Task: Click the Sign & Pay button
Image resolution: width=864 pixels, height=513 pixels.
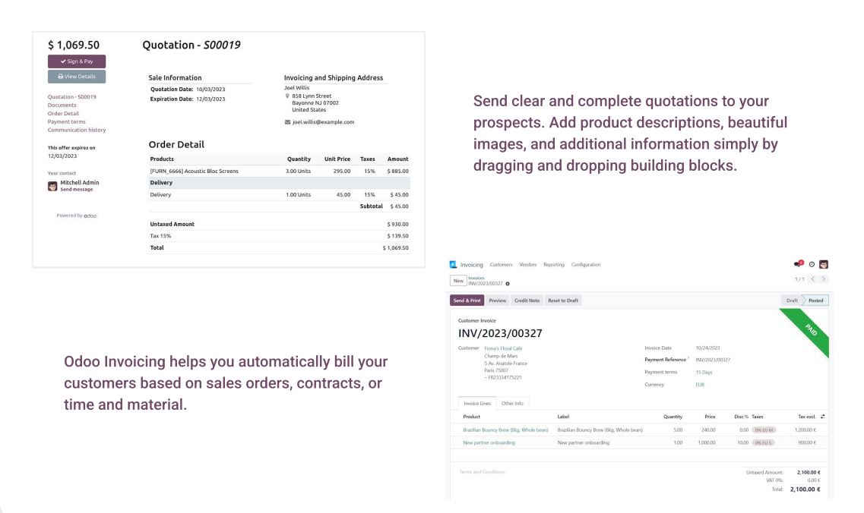Action: coord(77,61)
